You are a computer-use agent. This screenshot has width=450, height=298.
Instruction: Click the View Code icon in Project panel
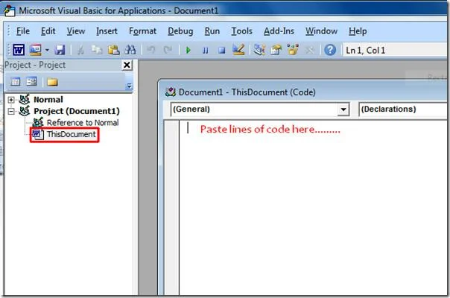click(x=15, y=82)
